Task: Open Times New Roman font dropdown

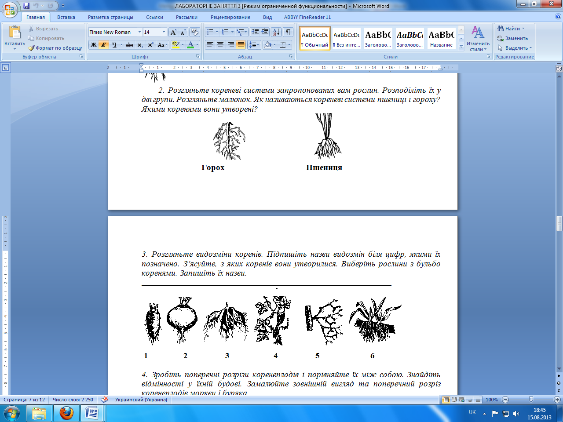Action: point(139,32)
